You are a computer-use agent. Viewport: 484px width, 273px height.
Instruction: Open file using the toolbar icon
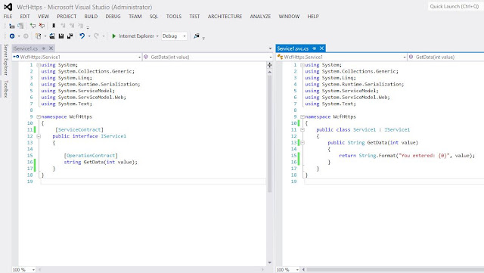tap(52, 36)
